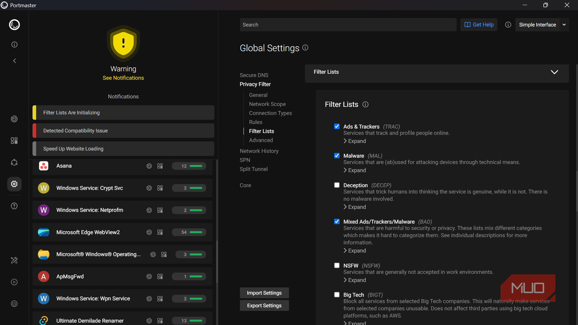Screen dimensions: 578x325
Task: Click the Microsoft Edge WebView2 app icon
Action: 43,232
